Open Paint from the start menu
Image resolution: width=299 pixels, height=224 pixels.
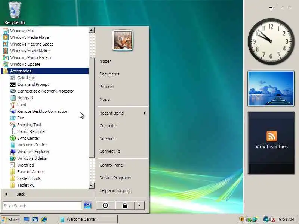[18, 105]
